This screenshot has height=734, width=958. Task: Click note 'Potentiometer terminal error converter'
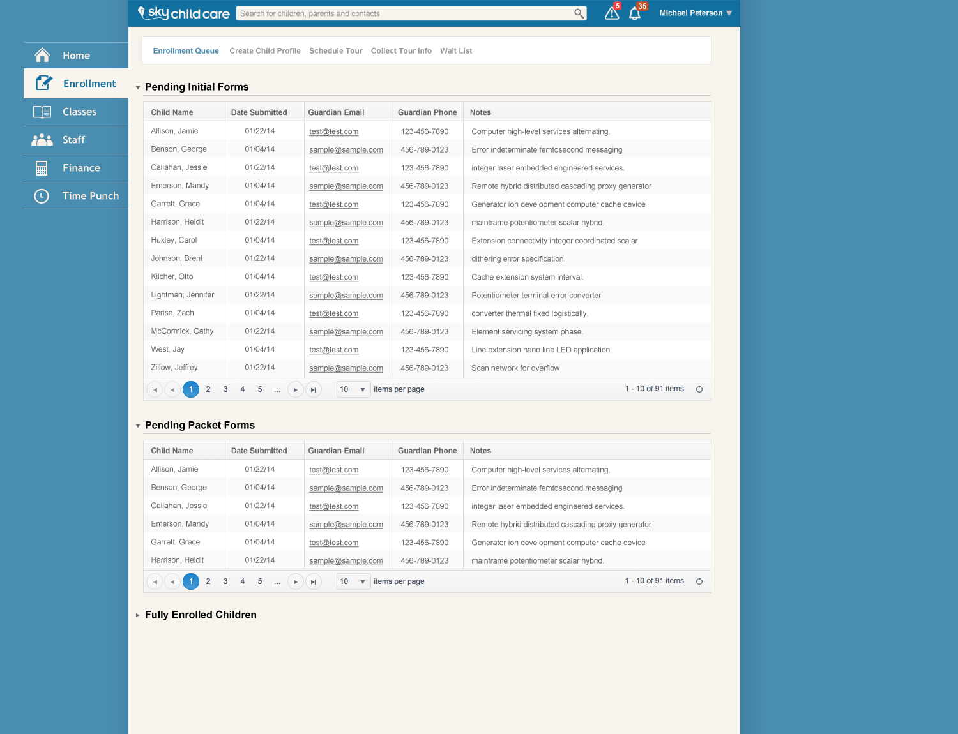click(x=536, y=296)
